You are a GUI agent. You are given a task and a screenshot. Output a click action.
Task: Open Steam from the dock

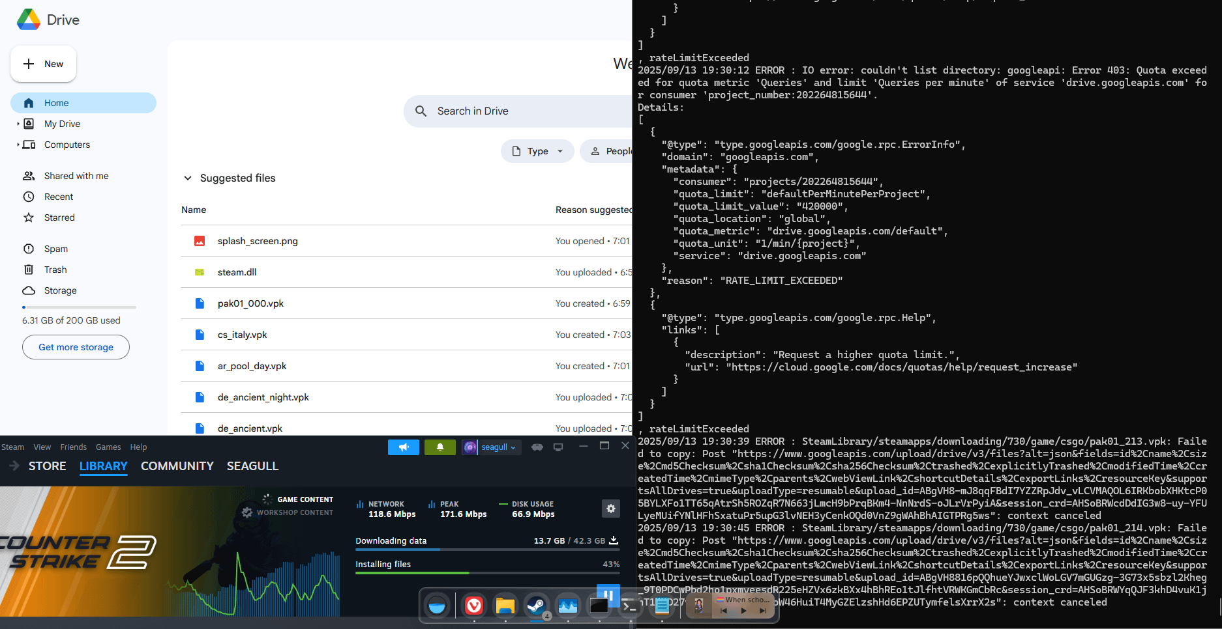click(537, 606)
